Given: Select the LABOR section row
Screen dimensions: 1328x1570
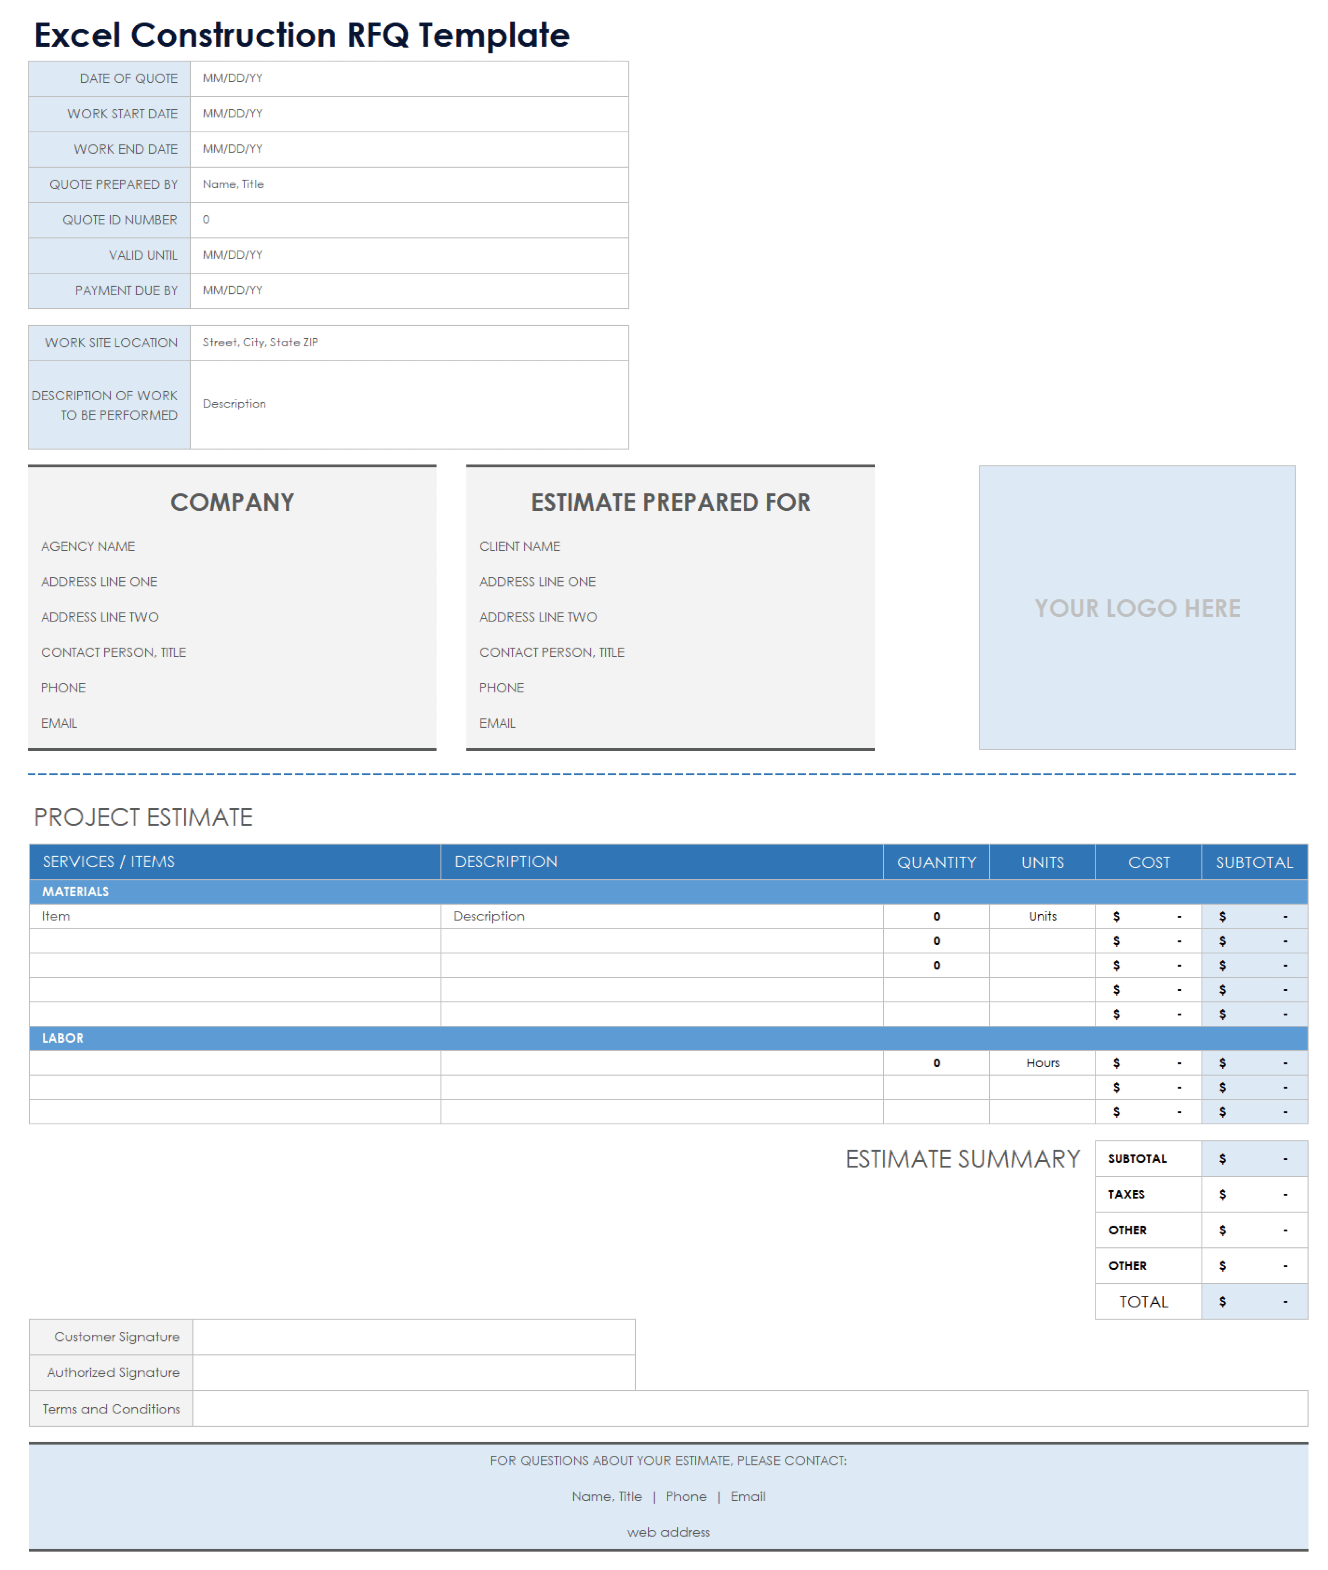Looking at the screenshot, I should point(668,1039).
